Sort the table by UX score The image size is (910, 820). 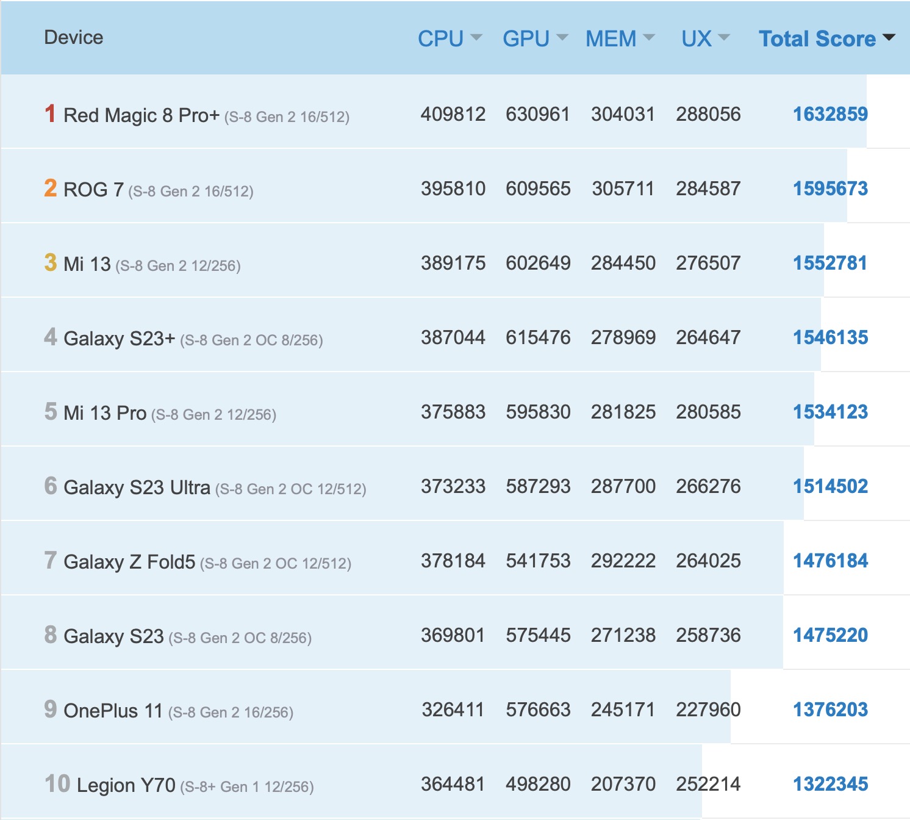tap(705, 38)
